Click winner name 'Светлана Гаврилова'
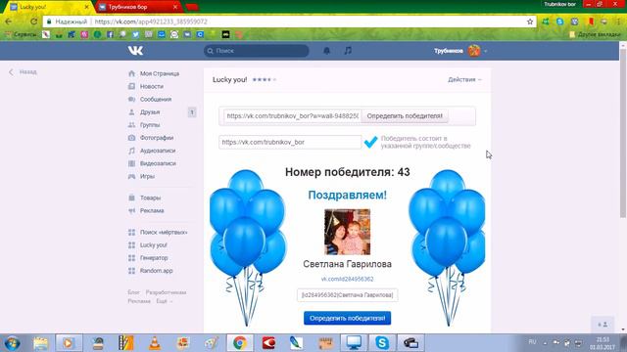 [347, 264]
